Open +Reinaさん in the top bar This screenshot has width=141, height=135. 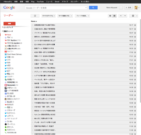coord(8,2)
